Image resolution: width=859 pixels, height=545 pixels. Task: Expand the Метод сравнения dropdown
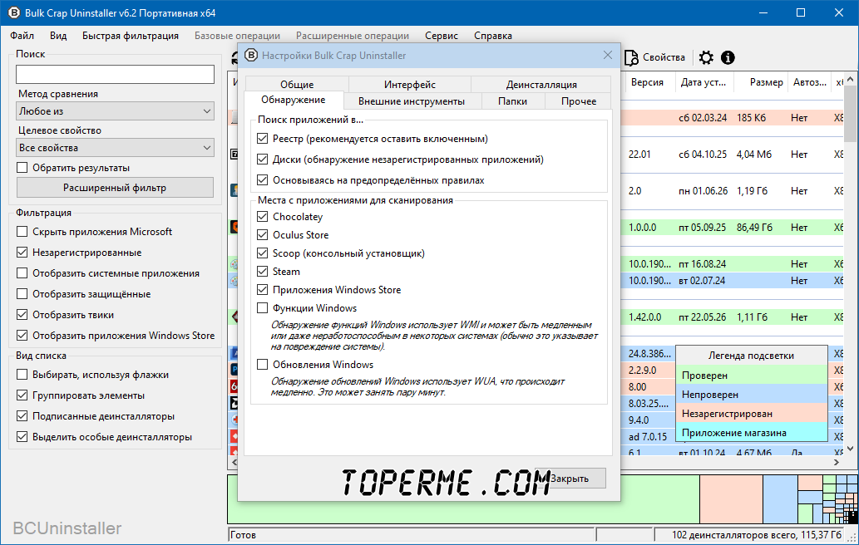115,111
